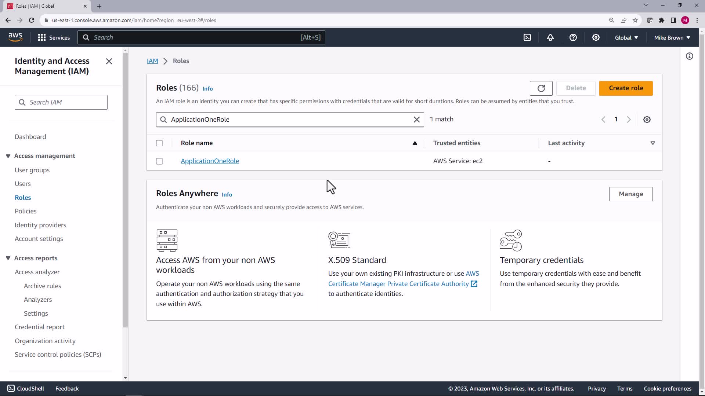Open AWS CloudShell icon in top navbar
Image resolution: width=705 pixels, height=396 pixels.
point(527,37)
